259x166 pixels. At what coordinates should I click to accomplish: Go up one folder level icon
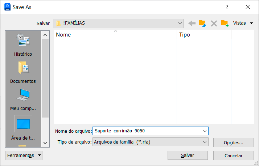[x=202, y=23]
